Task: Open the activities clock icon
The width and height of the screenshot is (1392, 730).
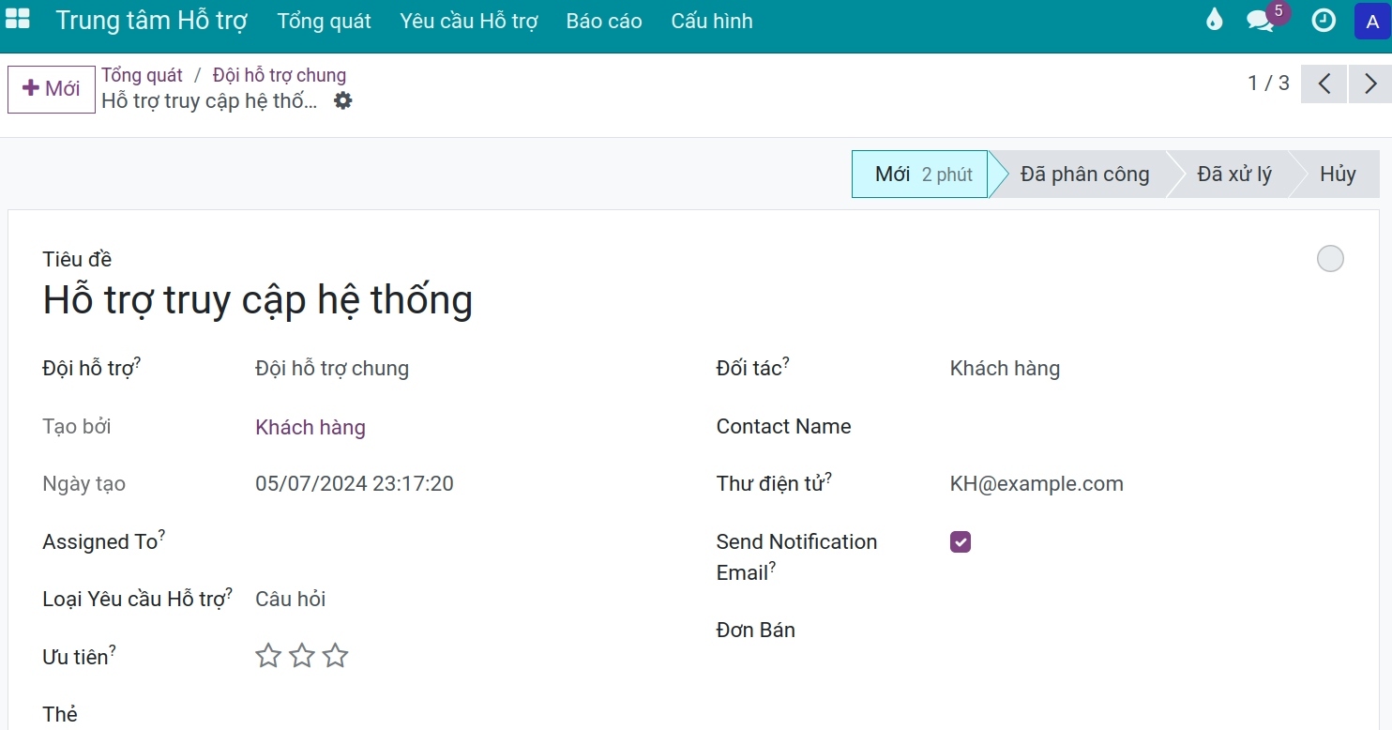Action: [x=1324, y=21]
